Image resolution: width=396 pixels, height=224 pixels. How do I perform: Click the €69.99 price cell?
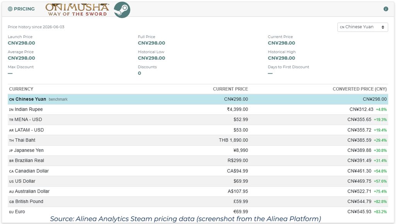point(241,212)
